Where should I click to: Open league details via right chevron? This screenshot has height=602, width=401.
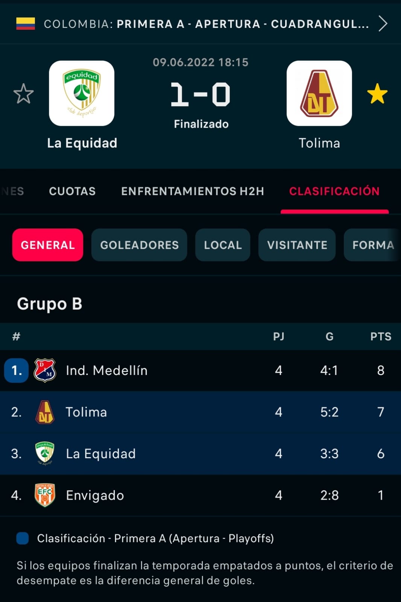(x=383, y=24)
